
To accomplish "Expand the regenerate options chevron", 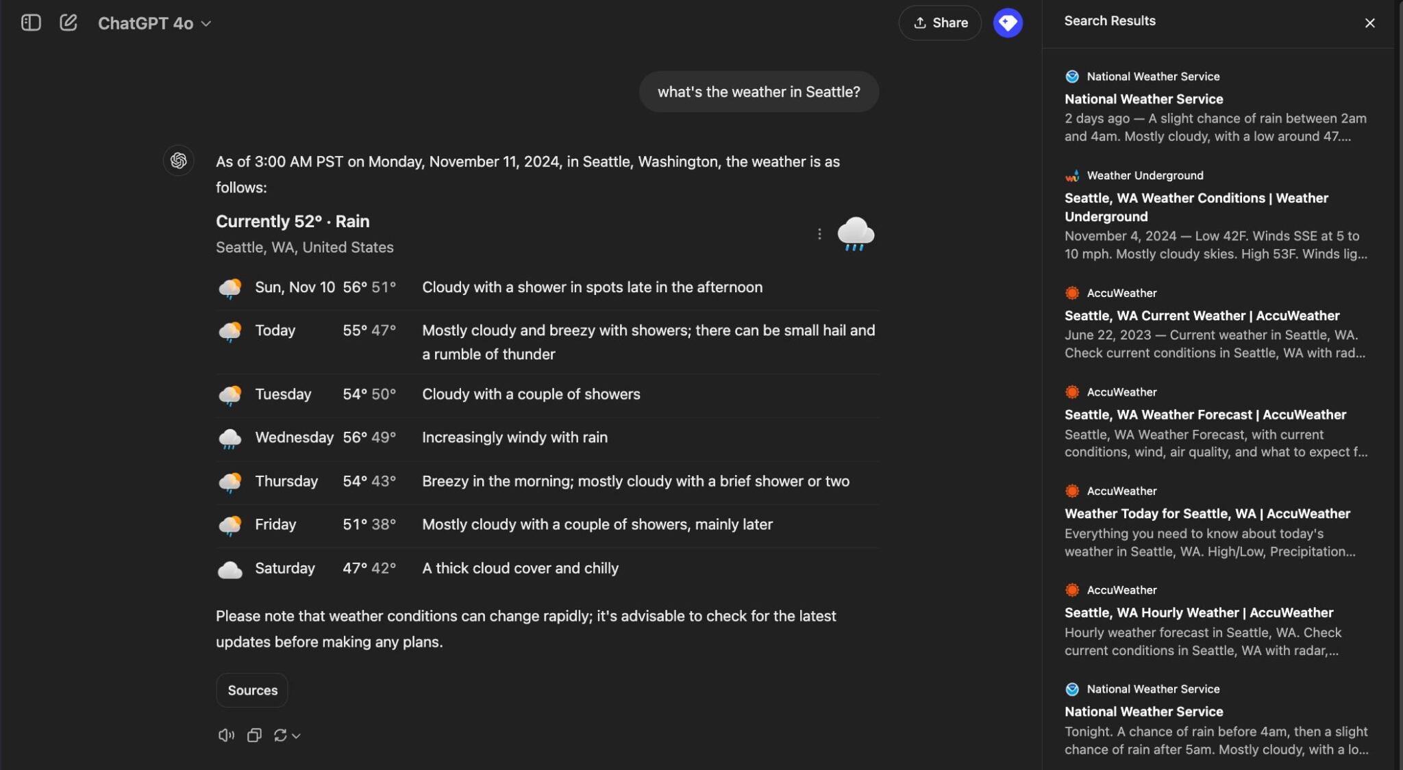I will tap(296, 735).
